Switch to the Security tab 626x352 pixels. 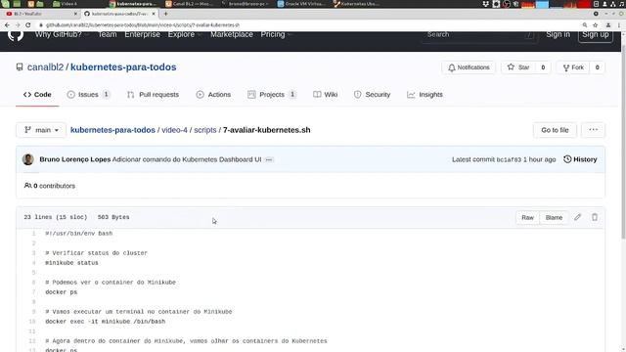tap(372, 95)
